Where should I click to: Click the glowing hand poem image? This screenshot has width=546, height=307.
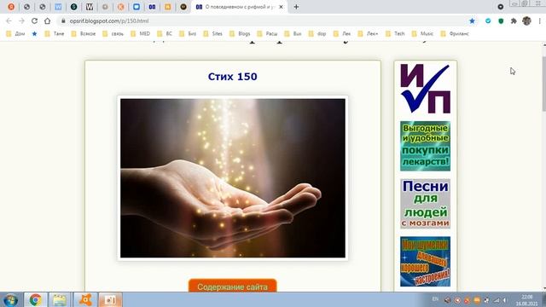pyautogui.click(x=233, y=178)
